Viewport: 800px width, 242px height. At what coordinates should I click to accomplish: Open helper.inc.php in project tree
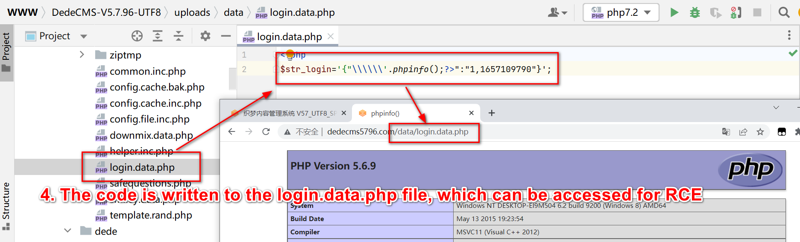coord(141,151)
